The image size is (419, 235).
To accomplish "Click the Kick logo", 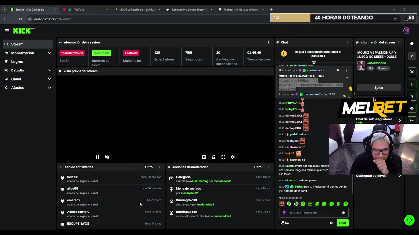I will [24, 31].
